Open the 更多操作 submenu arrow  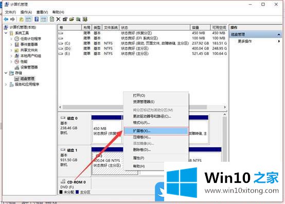pyautogui.click(x=279, y=41)
